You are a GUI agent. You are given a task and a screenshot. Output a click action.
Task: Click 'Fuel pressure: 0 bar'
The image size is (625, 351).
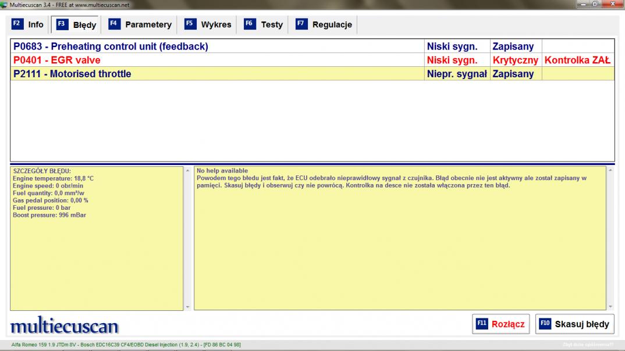pyautogui.click(x=41, y=207)
